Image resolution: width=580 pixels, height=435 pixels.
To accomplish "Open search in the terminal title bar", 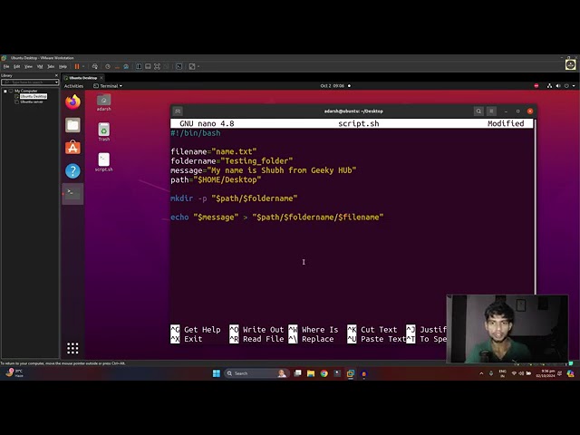I will 478,111.
